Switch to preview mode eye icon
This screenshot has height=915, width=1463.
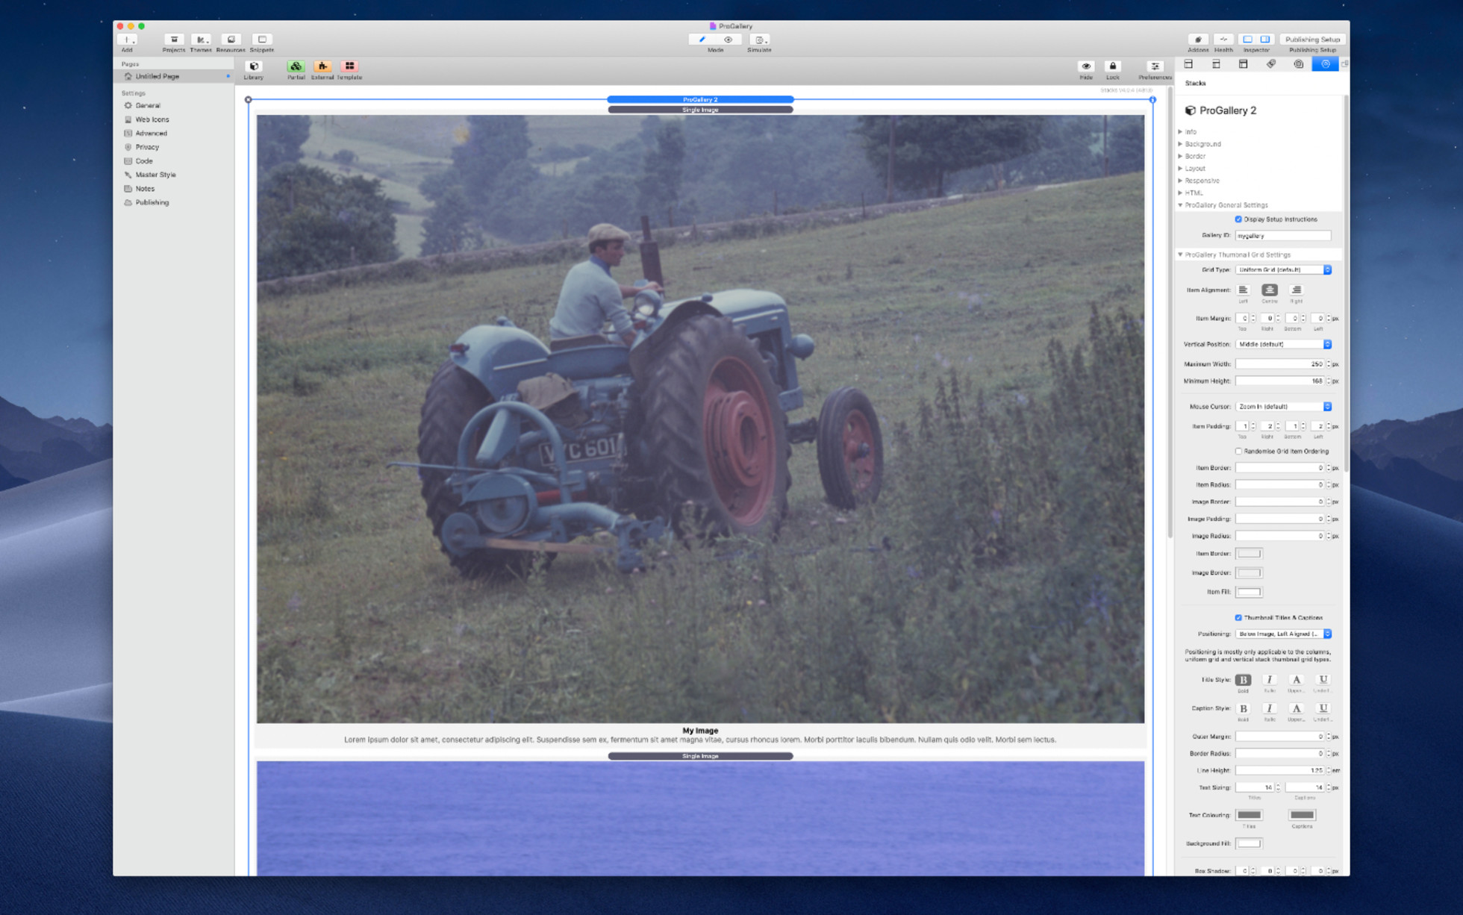pos(728,40)
